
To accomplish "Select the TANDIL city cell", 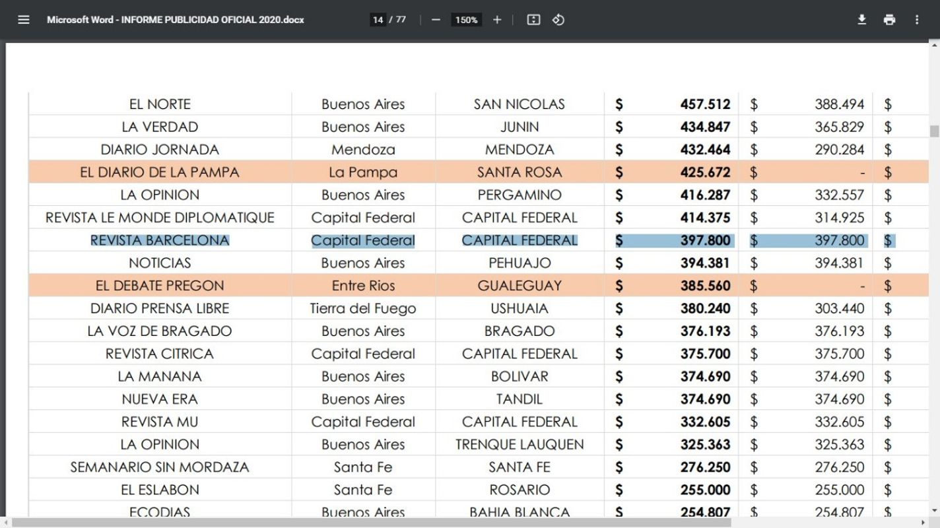I will (520, 399).
